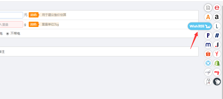Viewport: 223px width, 99px height.
Task: Open the dark price tag icon
Action: 217,82
